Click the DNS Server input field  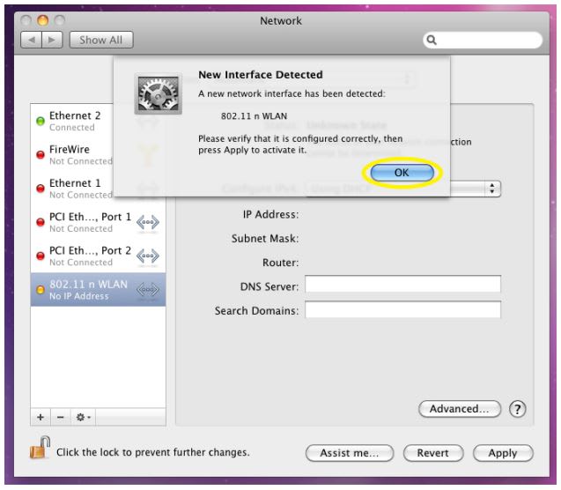coord(402,286)
